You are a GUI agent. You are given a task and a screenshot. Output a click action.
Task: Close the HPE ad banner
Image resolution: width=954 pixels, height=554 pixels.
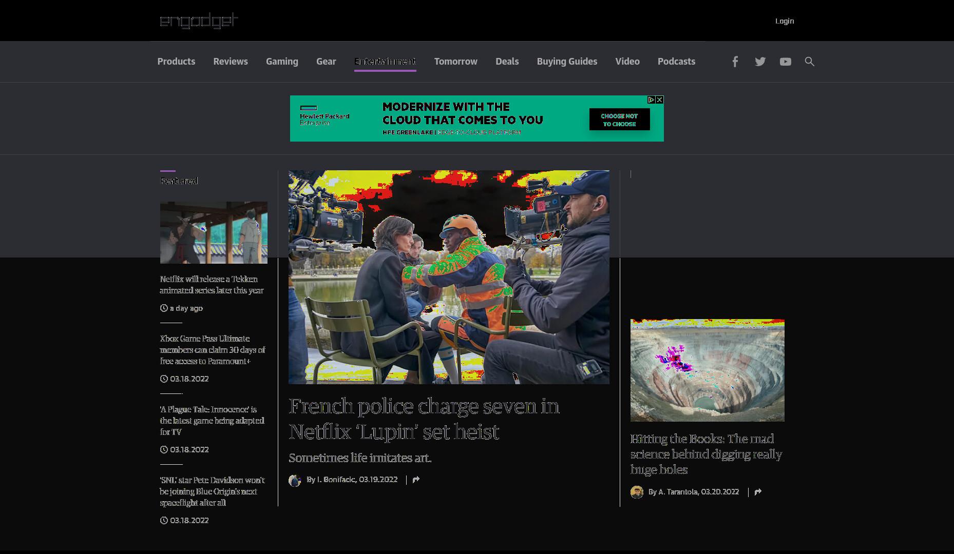click(659, 100)
